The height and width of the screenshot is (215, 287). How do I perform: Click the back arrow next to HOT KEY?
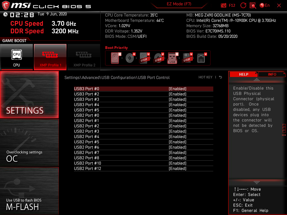221,77
